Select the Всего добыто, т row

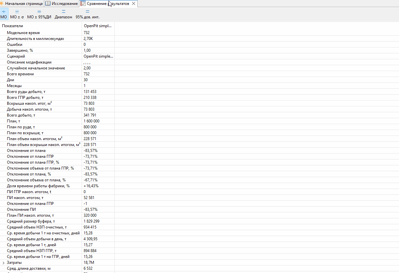57,115
